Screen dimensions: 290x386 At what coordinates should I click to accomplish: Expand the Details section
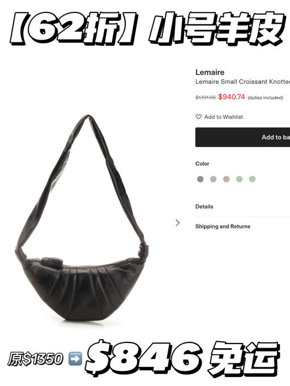point(204,207)
